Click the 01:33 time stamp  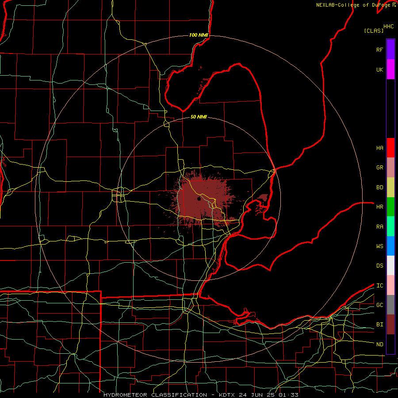click(x=288, y=395)
